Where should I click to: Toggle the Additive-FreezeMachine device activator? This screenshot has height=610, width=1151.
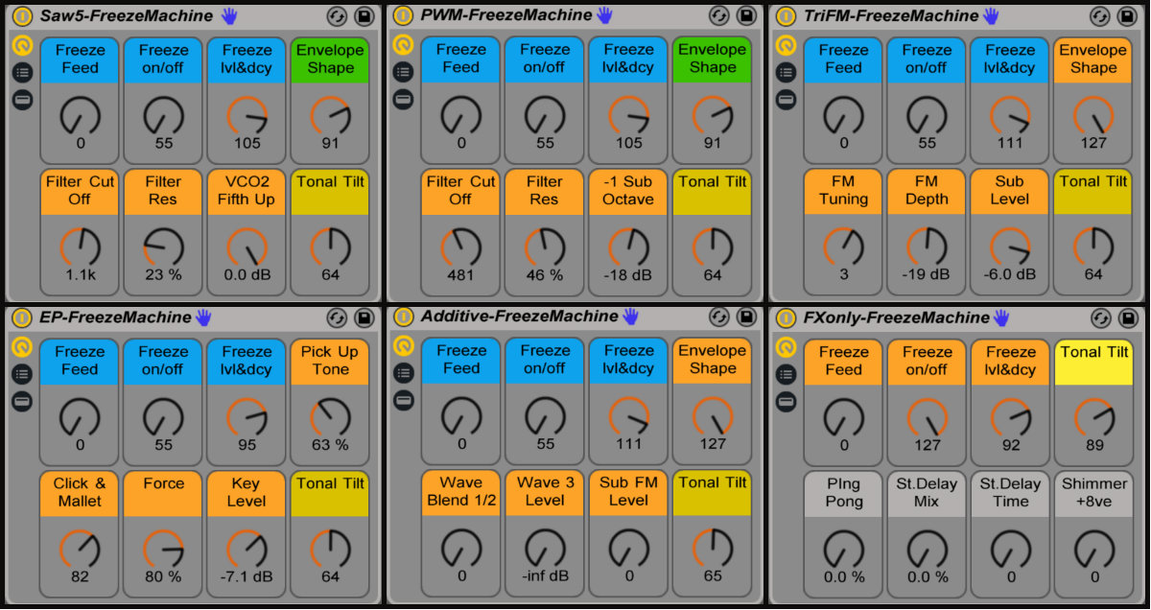[404, 317]
